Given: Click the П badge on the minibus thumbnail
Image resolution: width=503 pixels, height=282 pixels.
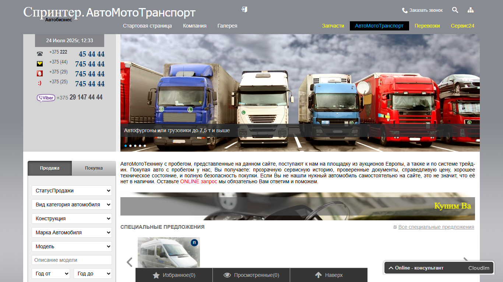Looking at the screenshot, I should pyautogui.click(x=194, y=242).
